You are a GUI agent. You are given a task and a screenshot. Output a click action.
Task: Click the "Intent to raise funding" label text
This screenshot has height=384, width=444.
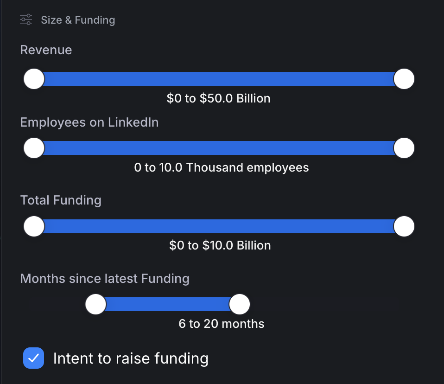coord(131,358)
